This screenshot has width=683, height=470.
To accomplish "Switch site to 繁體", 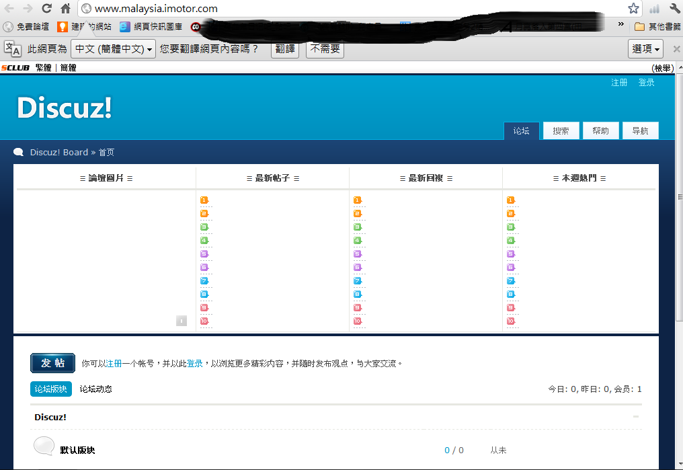I will point(44,67).
